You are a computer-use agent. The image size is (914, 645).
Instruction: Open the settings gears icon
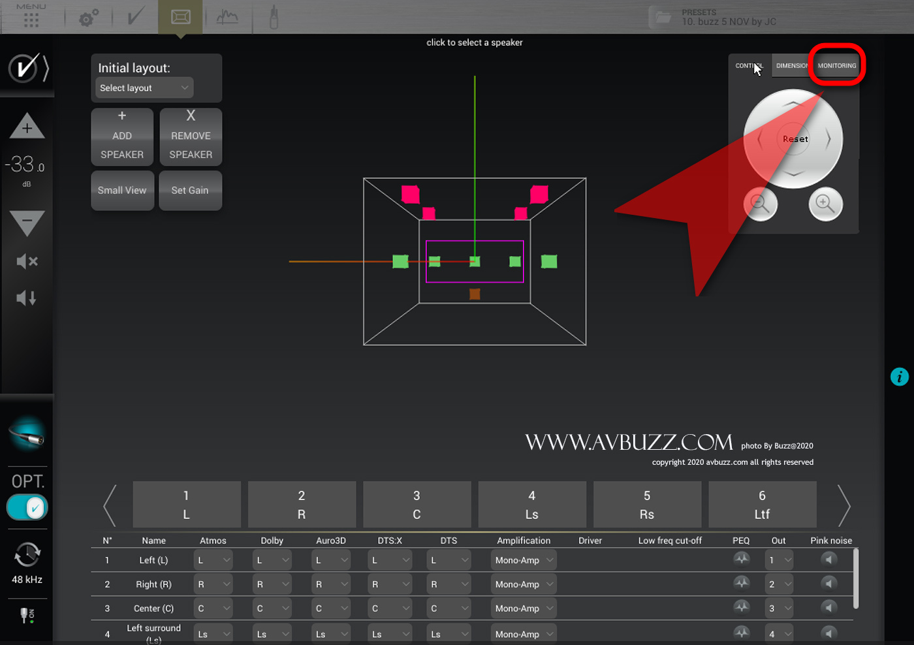point(89,18)
